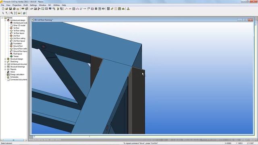Open a file using the folder icon

[6, 9]
